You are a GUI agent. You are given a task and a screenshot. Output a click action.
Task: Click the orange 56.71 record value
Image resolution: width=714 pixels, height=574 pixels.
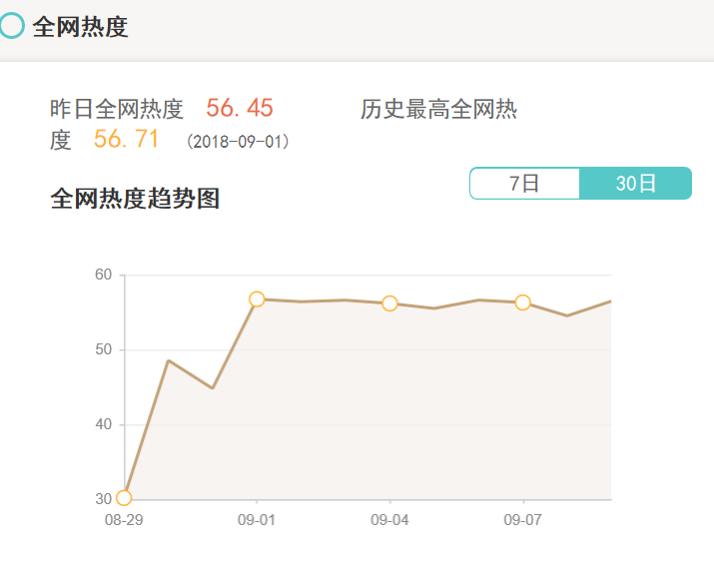tap(127, 140)
